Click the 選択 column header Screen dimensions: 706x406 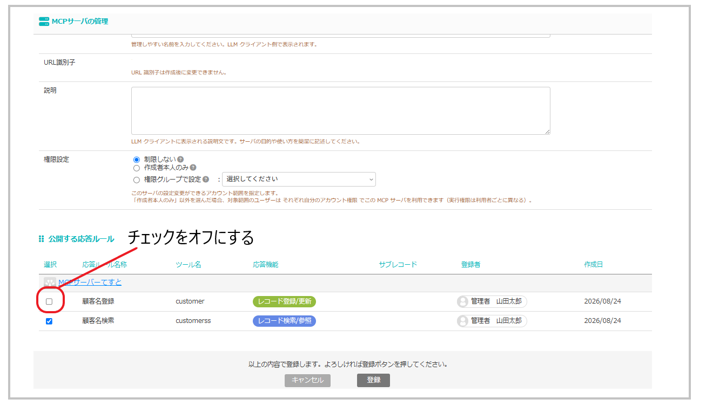[x=50, y=265]
